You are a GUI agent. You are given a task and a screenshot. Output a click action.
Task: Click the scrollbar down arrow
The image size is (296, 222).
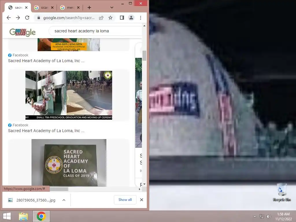[145, 184]
